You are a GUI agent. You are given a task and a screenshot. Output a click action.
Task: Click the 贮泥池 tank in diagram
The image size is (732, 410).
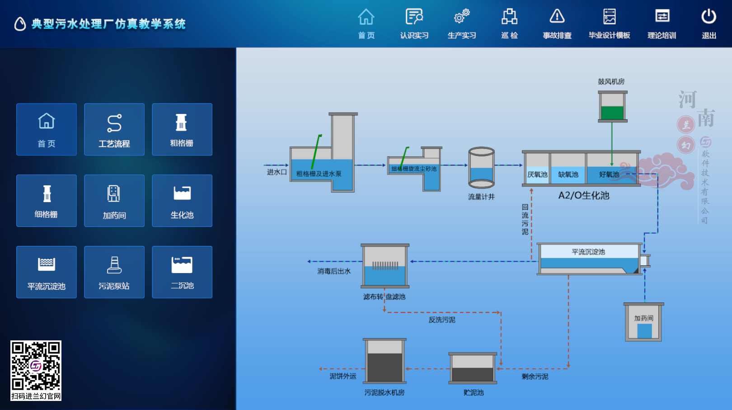point(473,368)
